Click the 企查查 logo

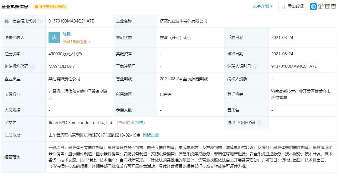point(323,7)
